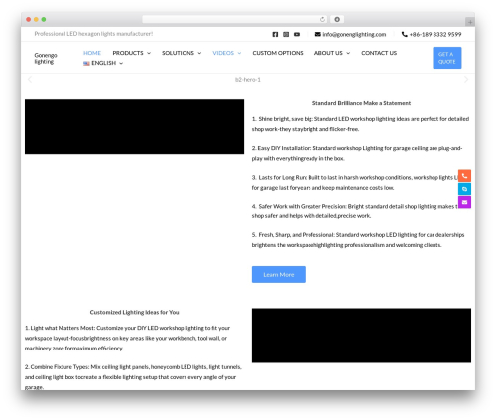496x420 pixels.
Task: Click the orange floating phone button
Action: (x=464, y=176)
